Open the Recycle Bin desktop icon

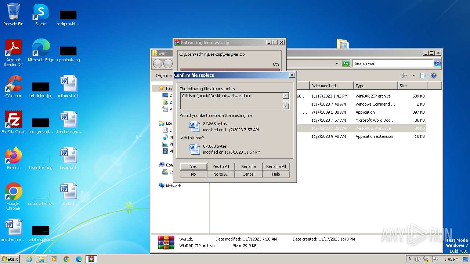click(13, 15)
